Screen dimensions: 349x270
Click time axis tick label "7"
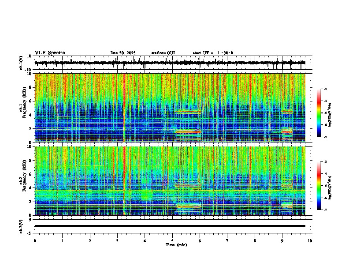click(x=227, y=241)
